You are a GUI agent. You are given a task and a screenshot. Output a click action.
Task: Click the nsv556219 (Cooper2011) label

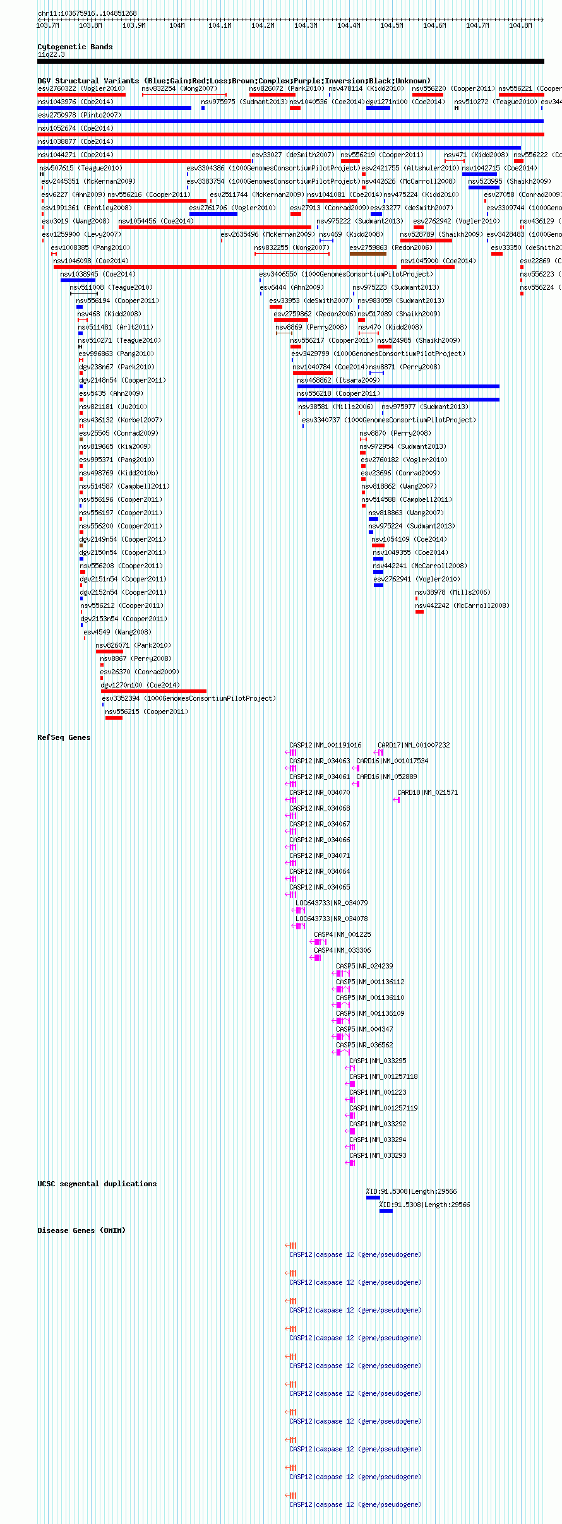382,155
